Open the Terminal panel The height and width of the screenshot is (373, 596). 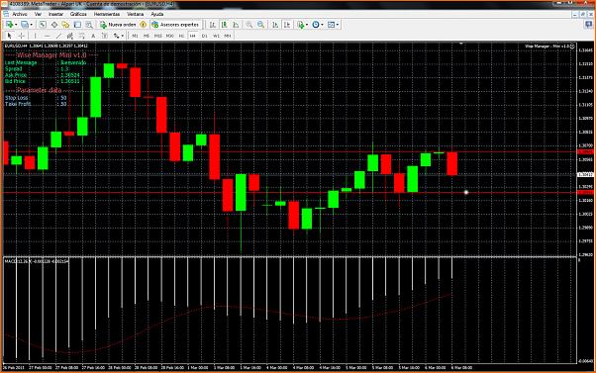tap(77, 25)
